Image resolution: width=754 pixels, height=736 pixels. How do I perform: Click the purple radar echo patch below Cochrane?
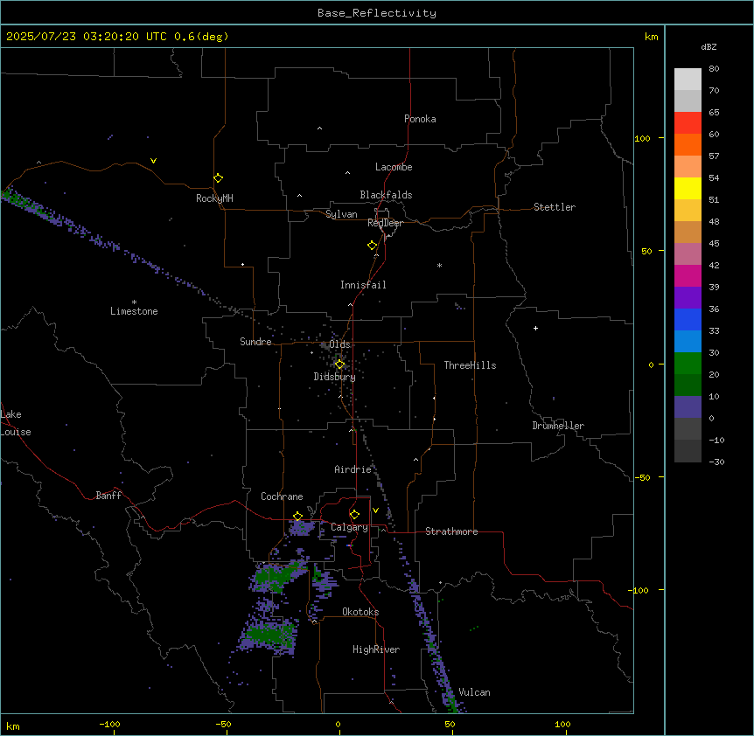[x=302, y=528]
